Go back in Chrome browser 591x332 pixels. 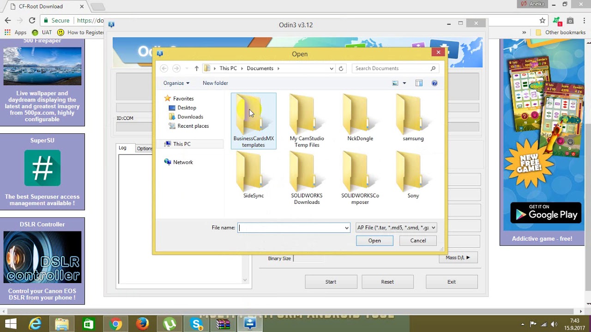(x=8, y=20)
